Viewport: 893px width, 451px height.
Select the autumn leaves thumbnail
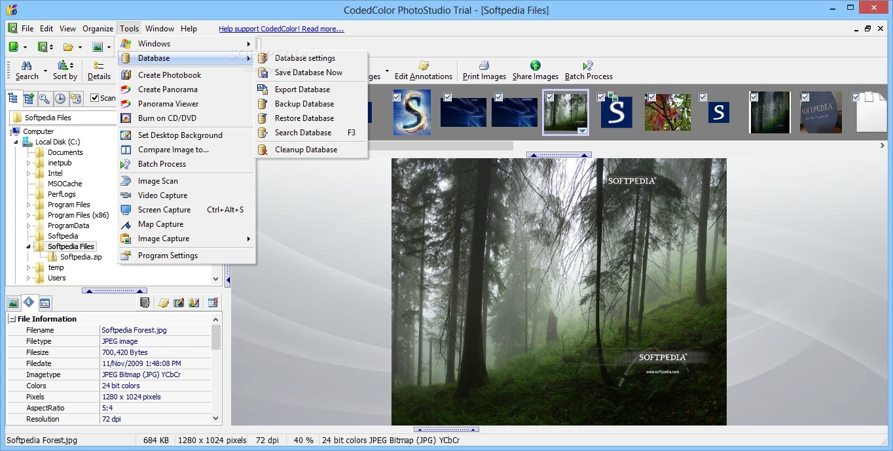coord(667,112)
